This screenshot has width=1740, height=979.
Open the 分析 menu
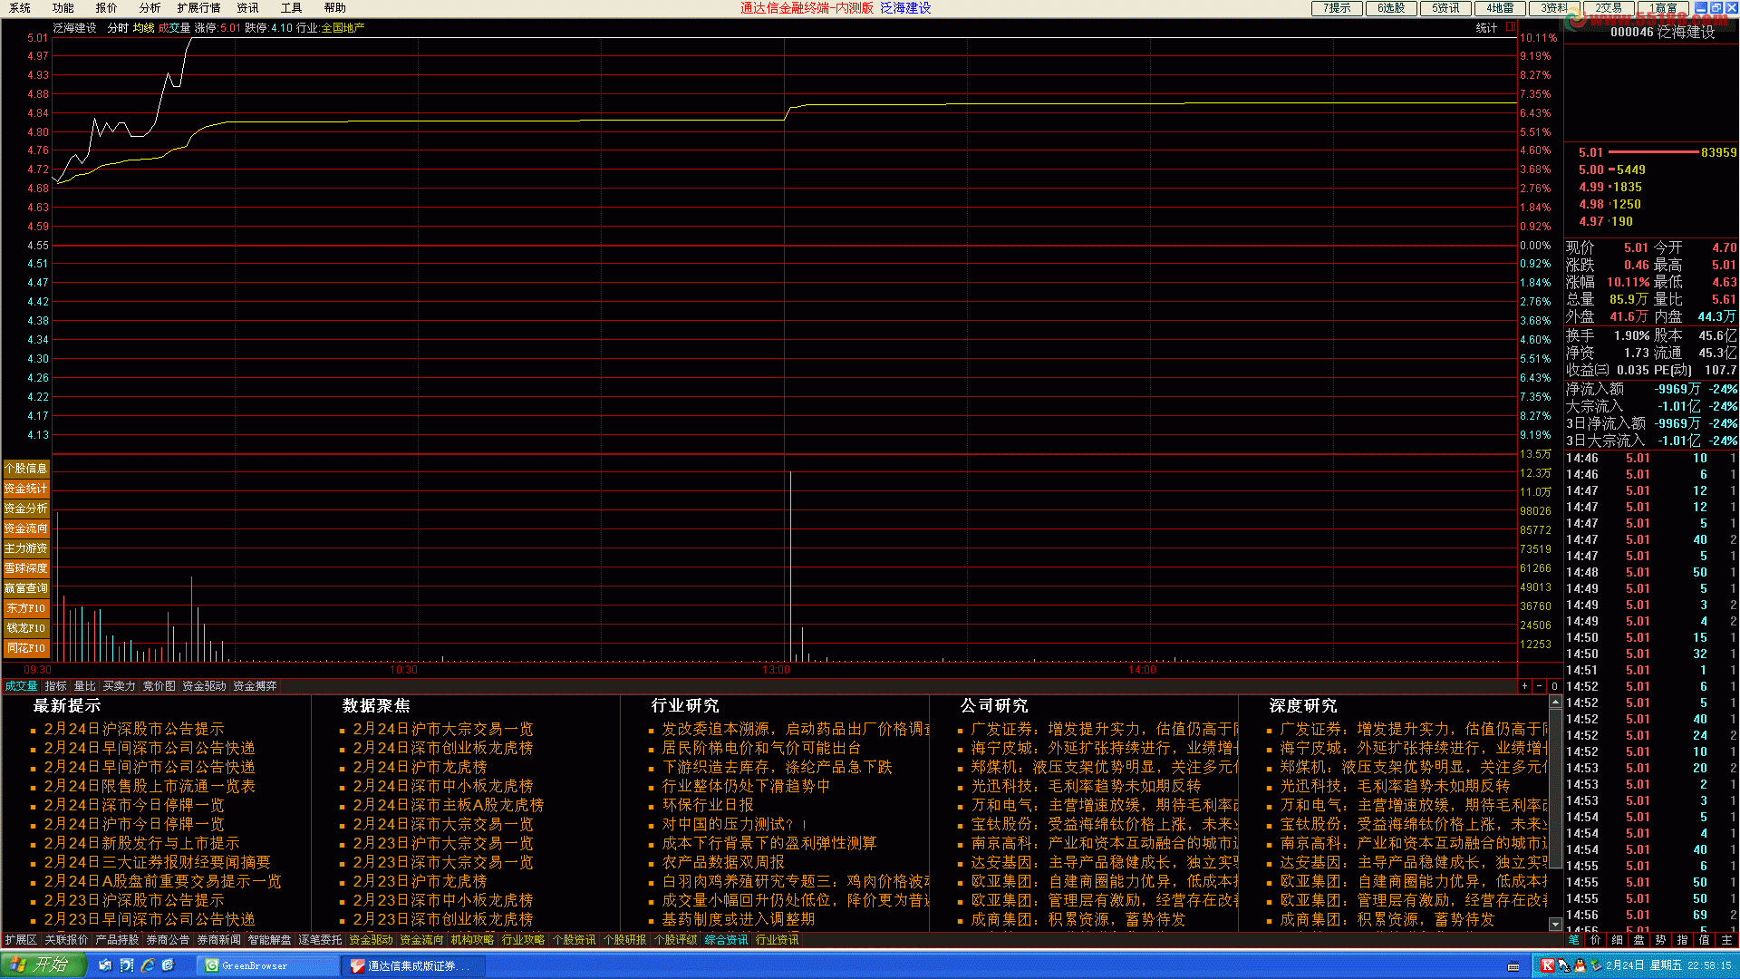coord(150,8)
